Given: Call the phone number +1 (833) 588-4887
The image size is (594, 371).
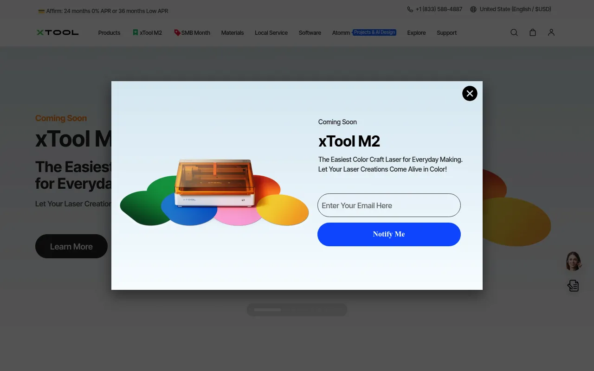Looking at the screenshot, I should [439, 9].
